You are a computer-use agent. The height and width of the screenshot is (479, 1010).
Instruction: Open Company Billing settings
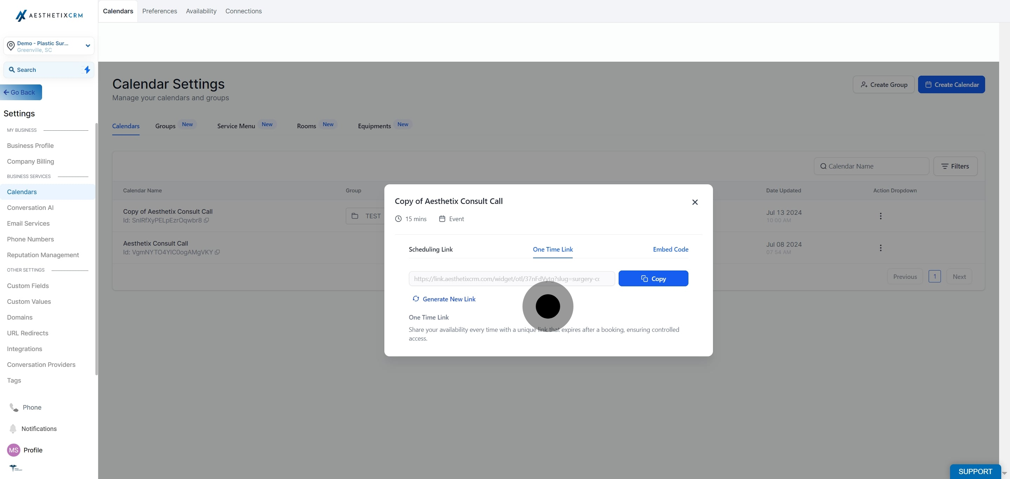tap(31, 162)
